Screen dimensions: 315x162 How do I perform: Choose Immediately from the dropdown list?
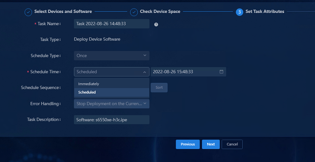pos(112,84)
